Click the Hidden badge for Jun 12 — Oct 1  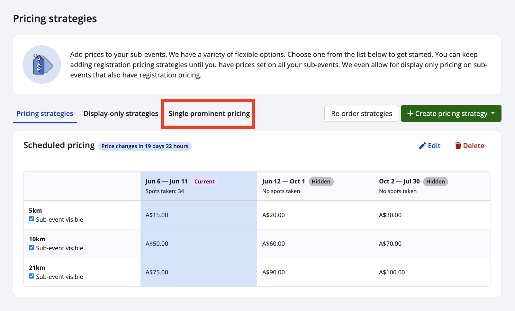[321, 182]
